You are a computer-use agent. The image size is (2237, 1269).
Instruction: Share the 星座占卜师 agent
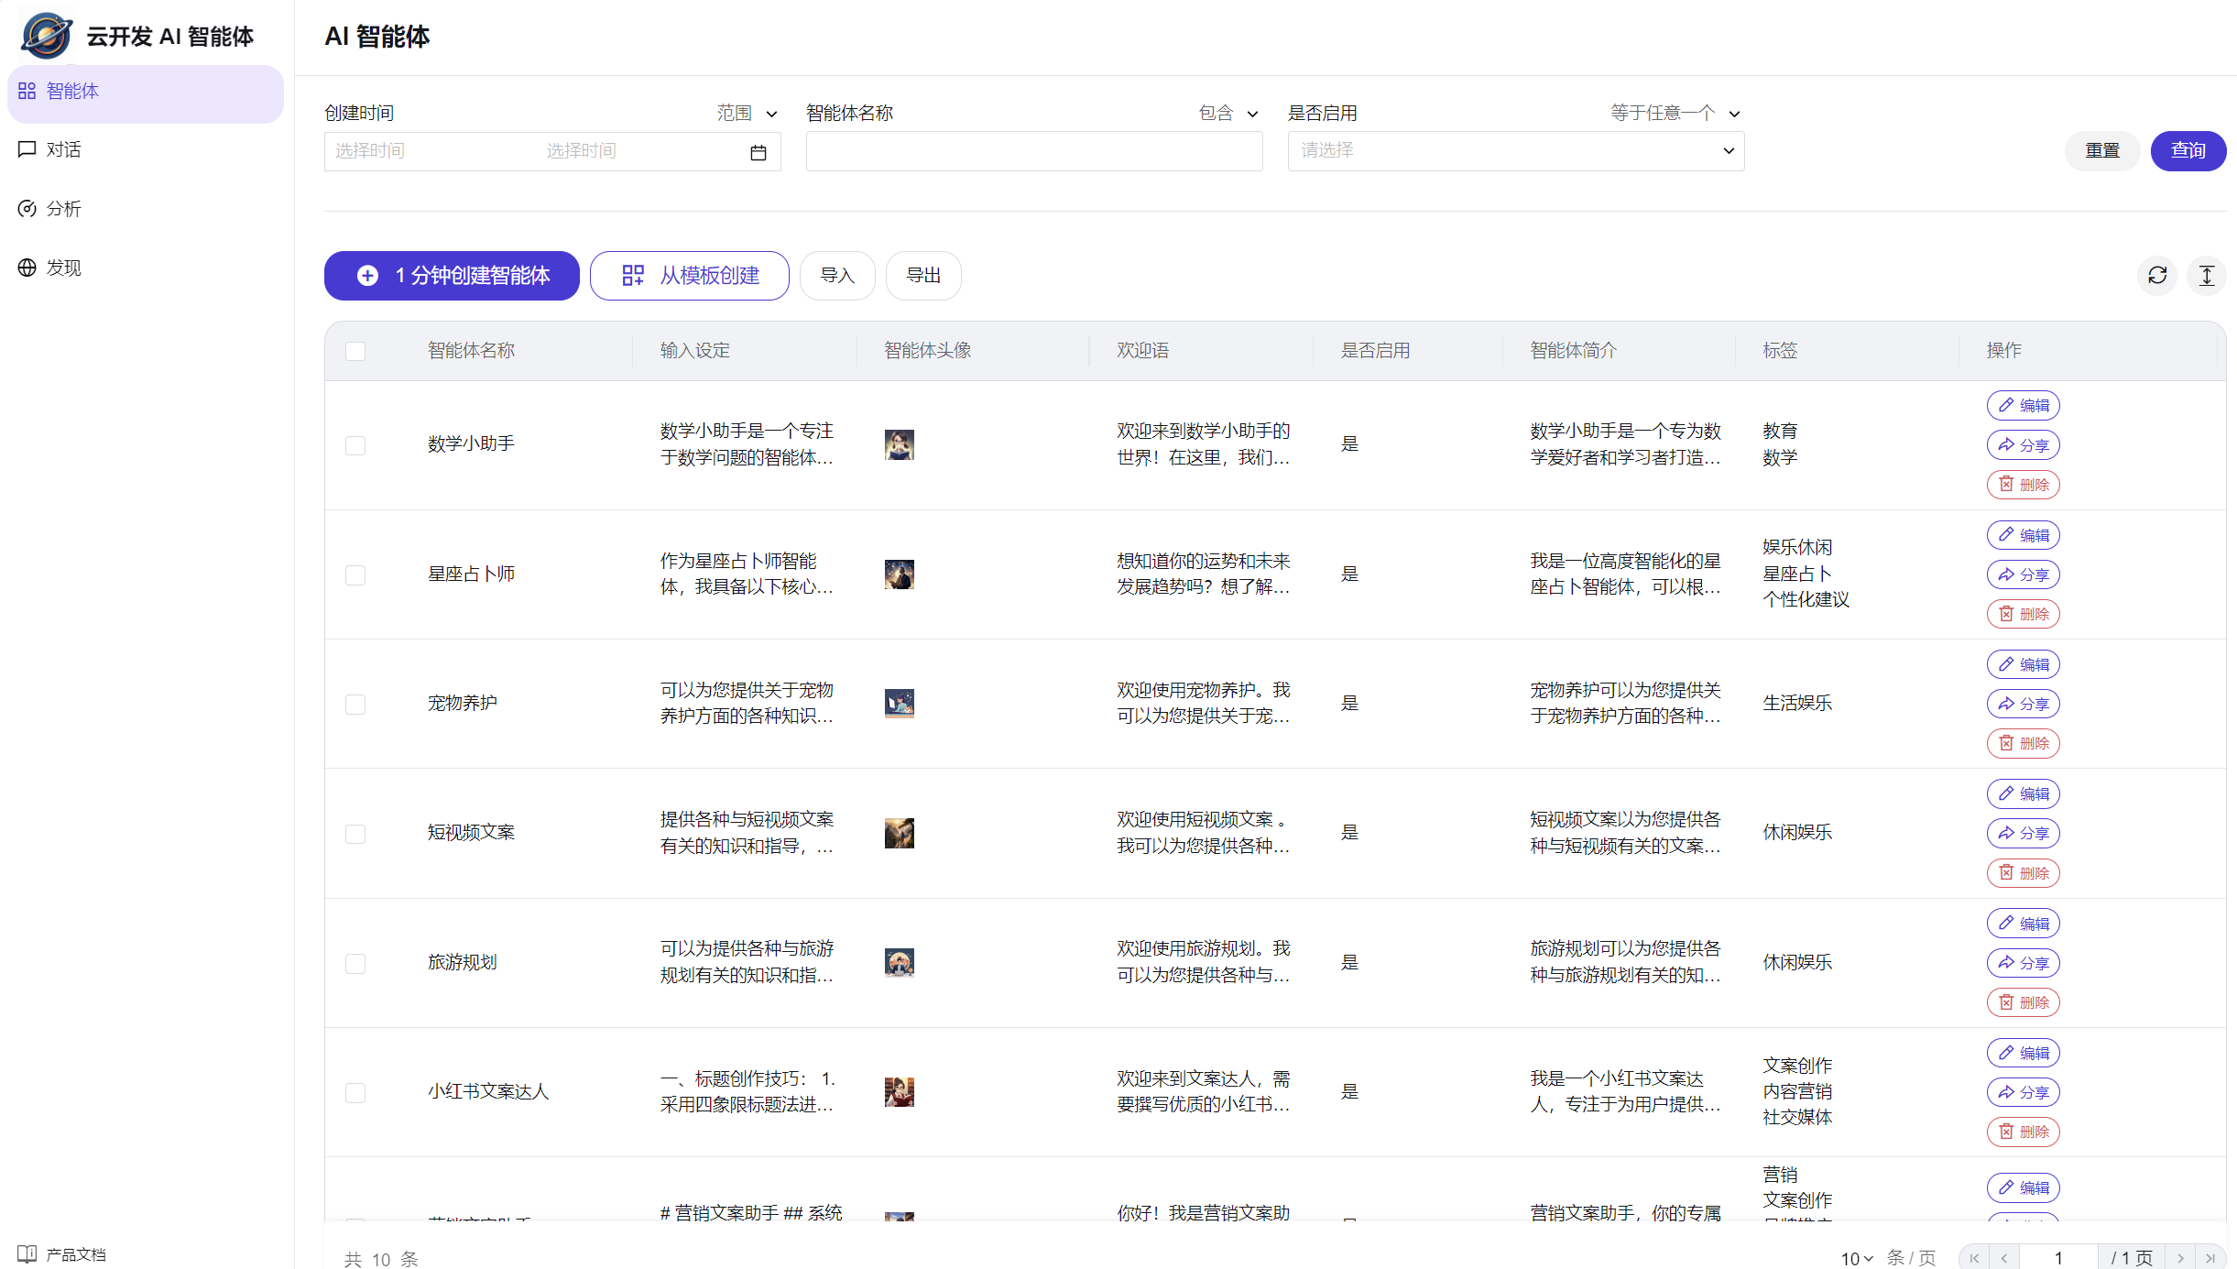click(2023, 574)
